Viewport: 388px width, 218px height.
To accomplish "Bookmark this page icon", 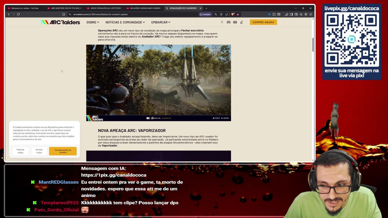I will (64, 14).
